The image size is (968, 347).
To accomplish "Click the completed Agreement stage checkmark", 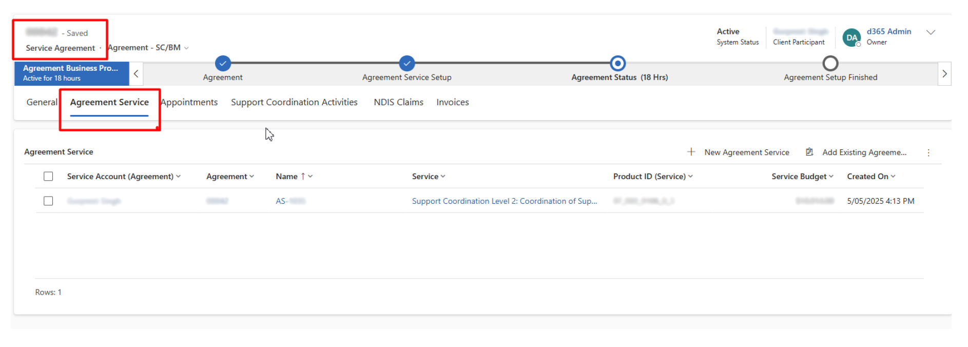I will [223, 63].
